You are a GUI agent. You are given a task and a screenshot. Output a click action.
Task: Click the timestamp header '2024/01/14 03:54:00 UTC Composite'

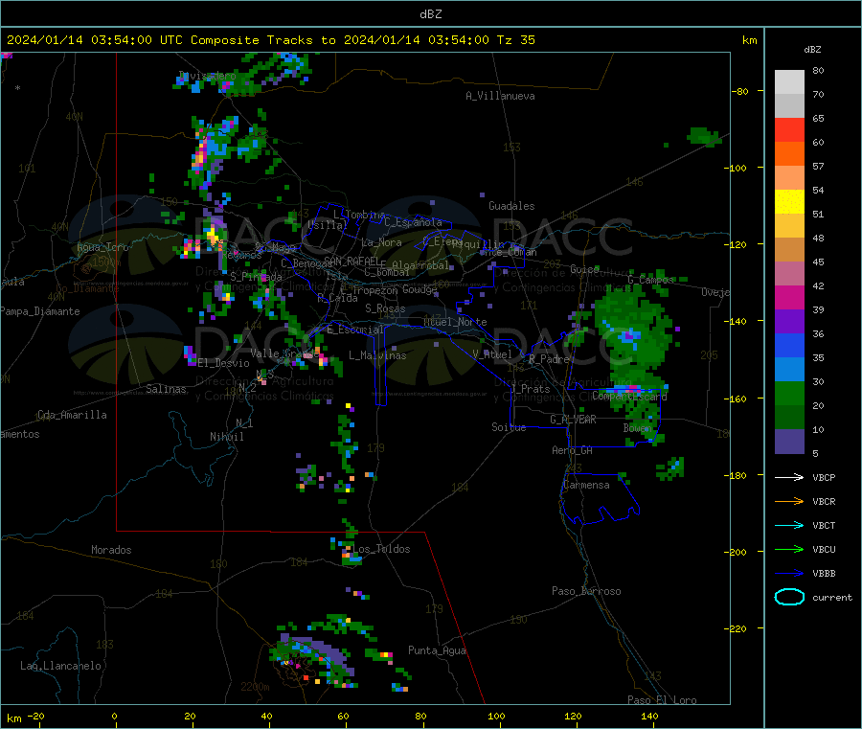132,40
